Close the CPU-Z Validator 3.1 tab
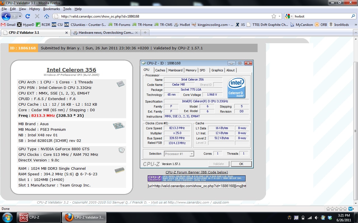This screenshot has height=223, width=358. [x=67, y=33]
